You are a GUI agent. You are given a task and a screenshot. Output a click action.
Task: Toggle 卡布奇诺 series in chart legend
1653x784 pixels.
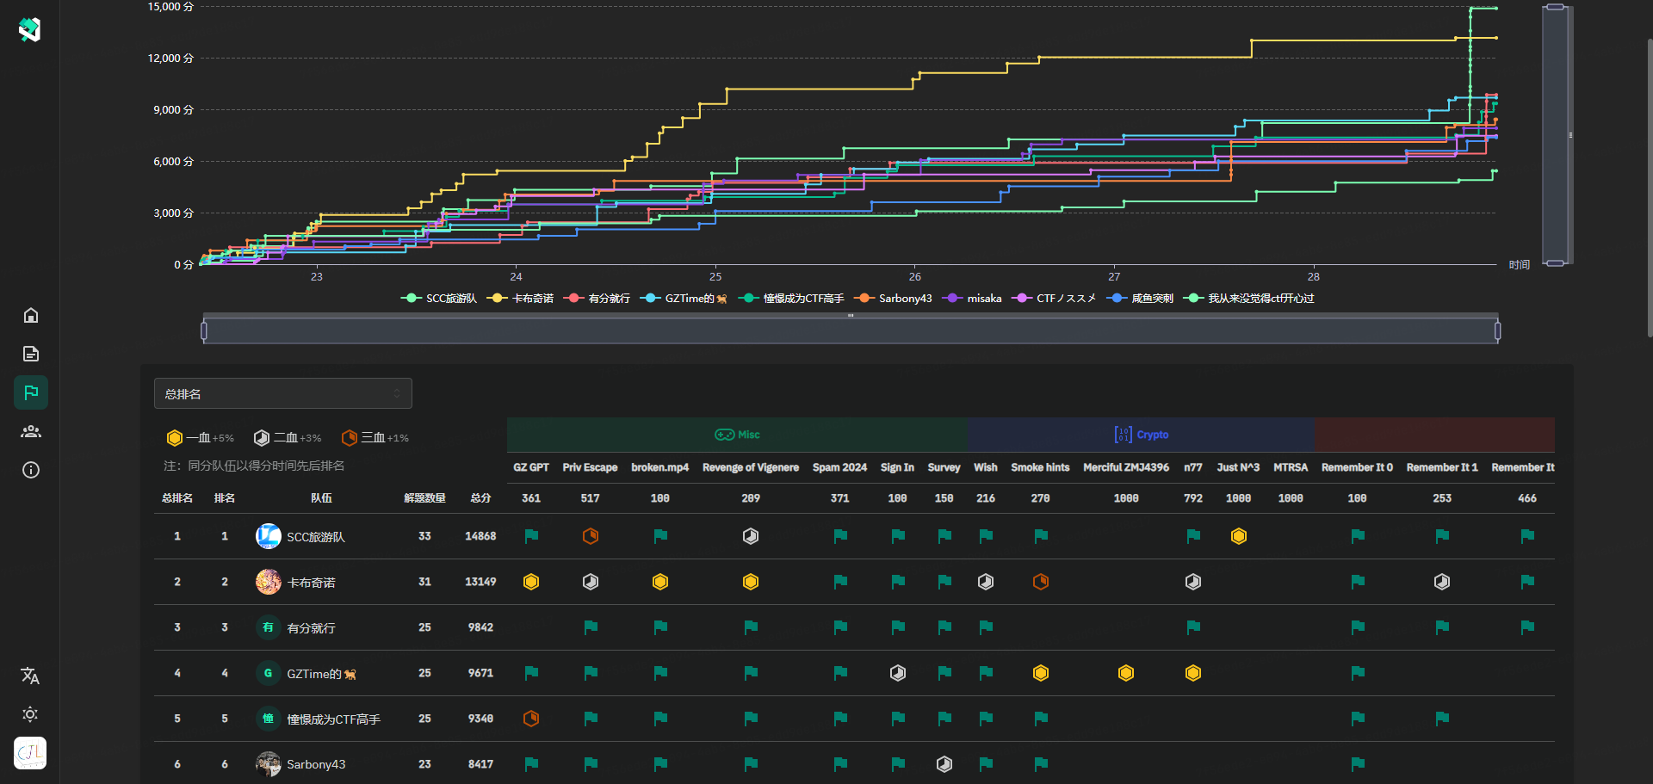[521, 299]
